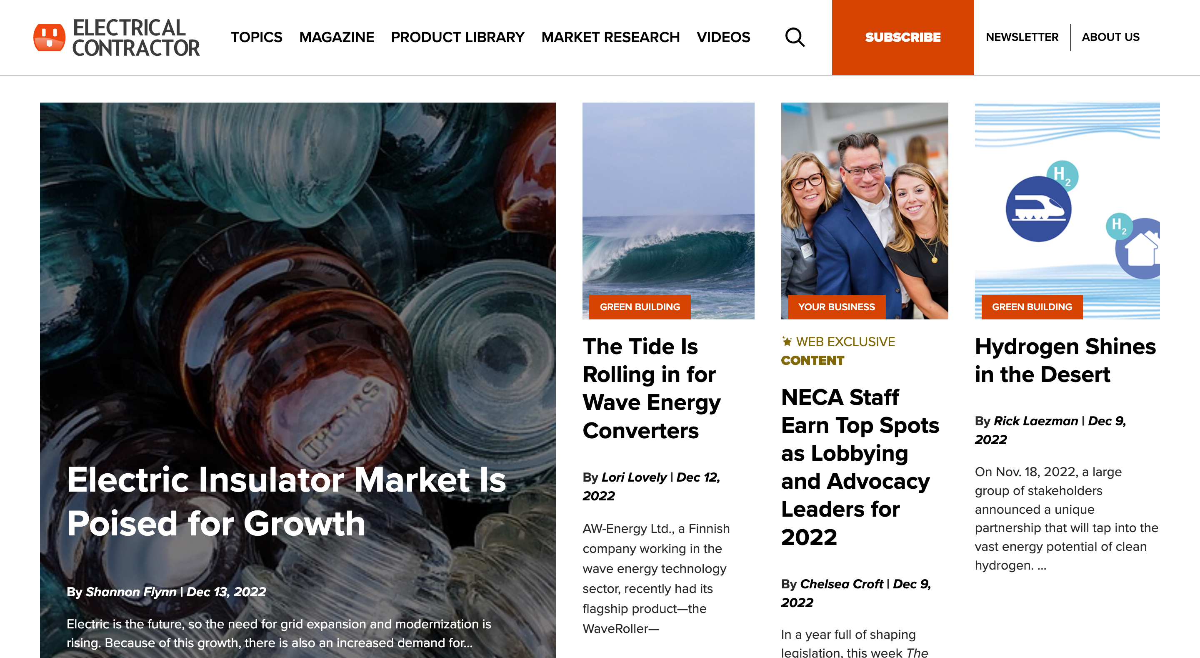Click the NECA staff photo thumbnail

pos(864,211)
